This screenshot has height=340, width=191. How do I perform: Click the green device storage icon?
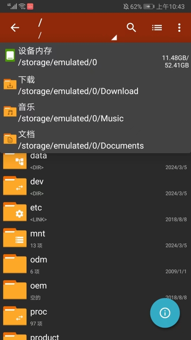[x=10, y=55]
